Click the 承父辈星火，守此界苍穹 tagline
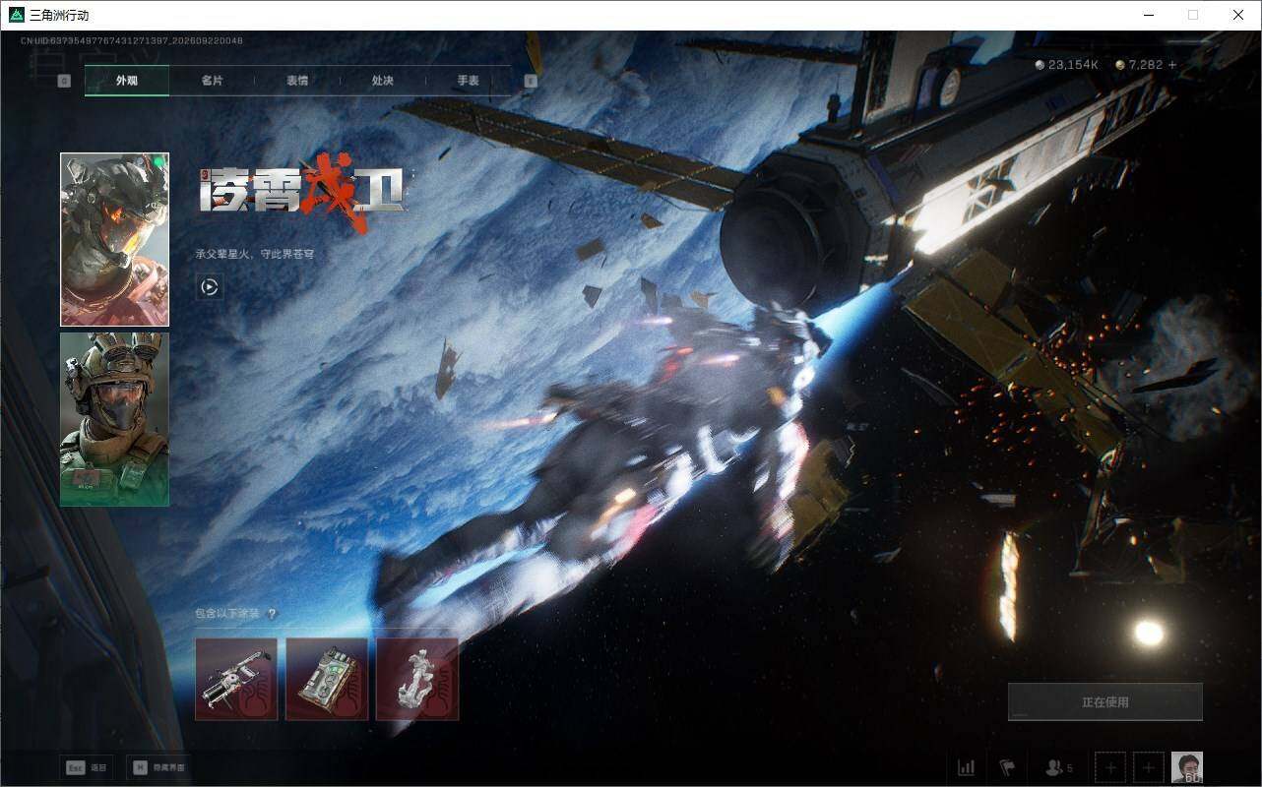The height and width of the screenshot is (787, 1262). coord(255,254)
